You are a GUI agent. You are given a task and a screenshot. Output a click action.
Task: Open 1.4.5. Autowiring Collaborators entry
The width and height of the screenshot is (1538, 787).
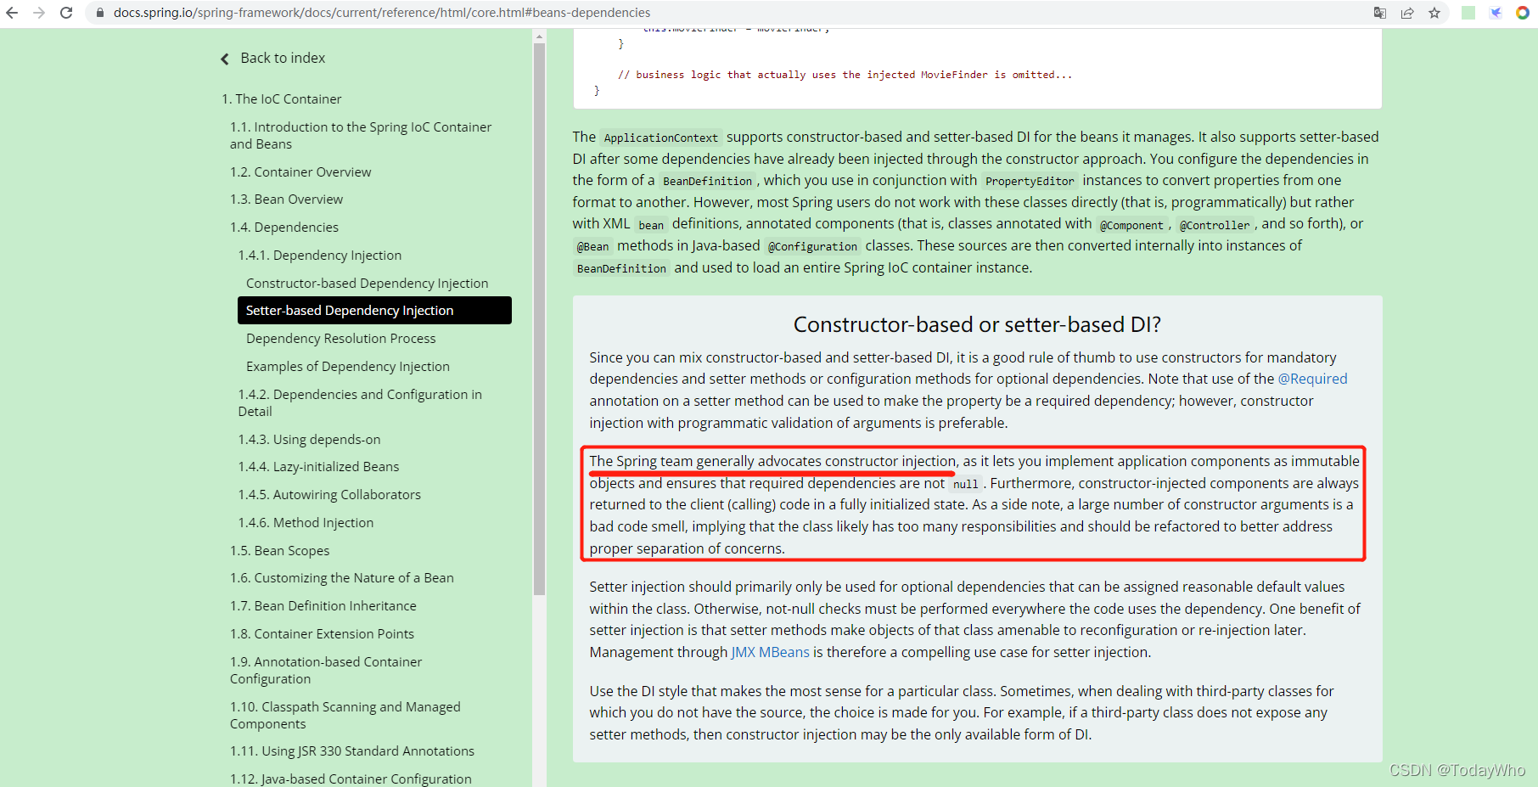[x=329, y=495]
